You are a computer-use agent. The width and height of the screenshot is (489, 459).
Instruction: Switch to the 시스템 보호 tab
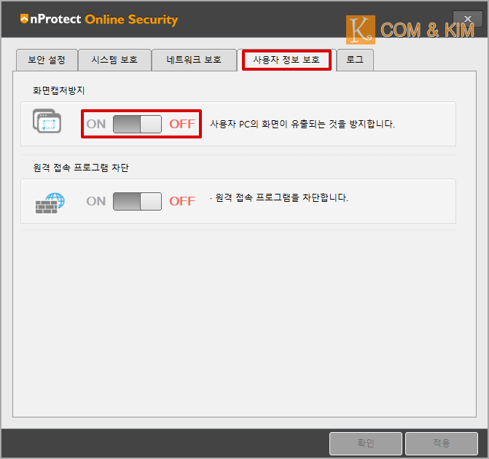(114, 60)
